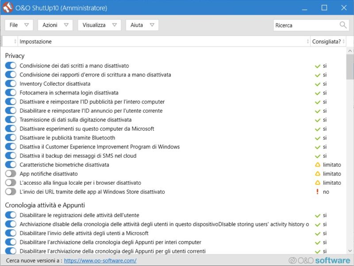Toggle Condivisione dei rapporti d'errore di scrittura
The height and width of the screenshot is (266, 354).
(x=11, y=75)
